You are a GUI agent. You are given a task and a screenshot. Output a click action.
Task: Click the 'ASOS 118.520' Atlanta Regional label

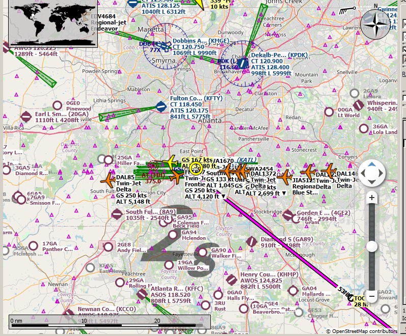(170, 295)
